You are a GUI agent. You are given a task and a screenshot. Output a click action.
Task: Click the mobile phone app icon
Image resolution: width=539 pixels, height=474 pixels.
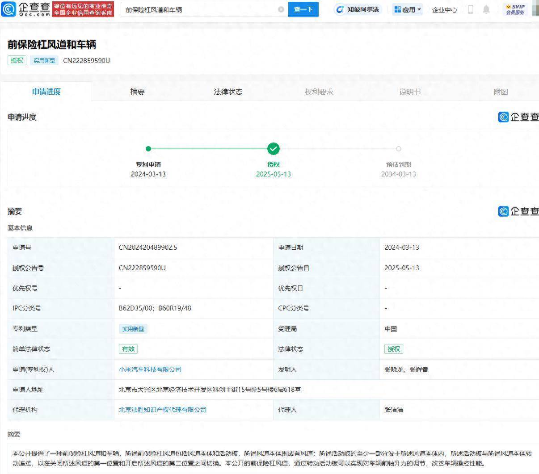[470, 9]
